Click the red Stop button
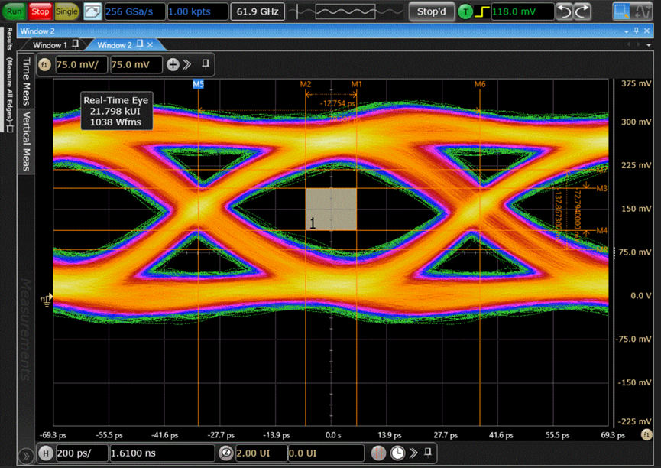Viewport: 661px width, 468px height. pos(40,11)
